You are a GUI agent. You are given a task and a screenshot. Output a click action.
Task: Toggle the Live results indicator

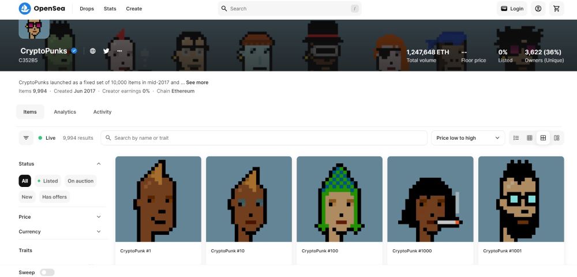point(47,138)
